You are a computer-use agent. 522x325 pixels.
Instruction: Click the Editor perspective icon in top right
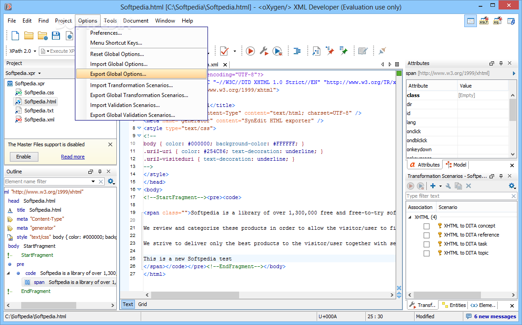point(471,21)
